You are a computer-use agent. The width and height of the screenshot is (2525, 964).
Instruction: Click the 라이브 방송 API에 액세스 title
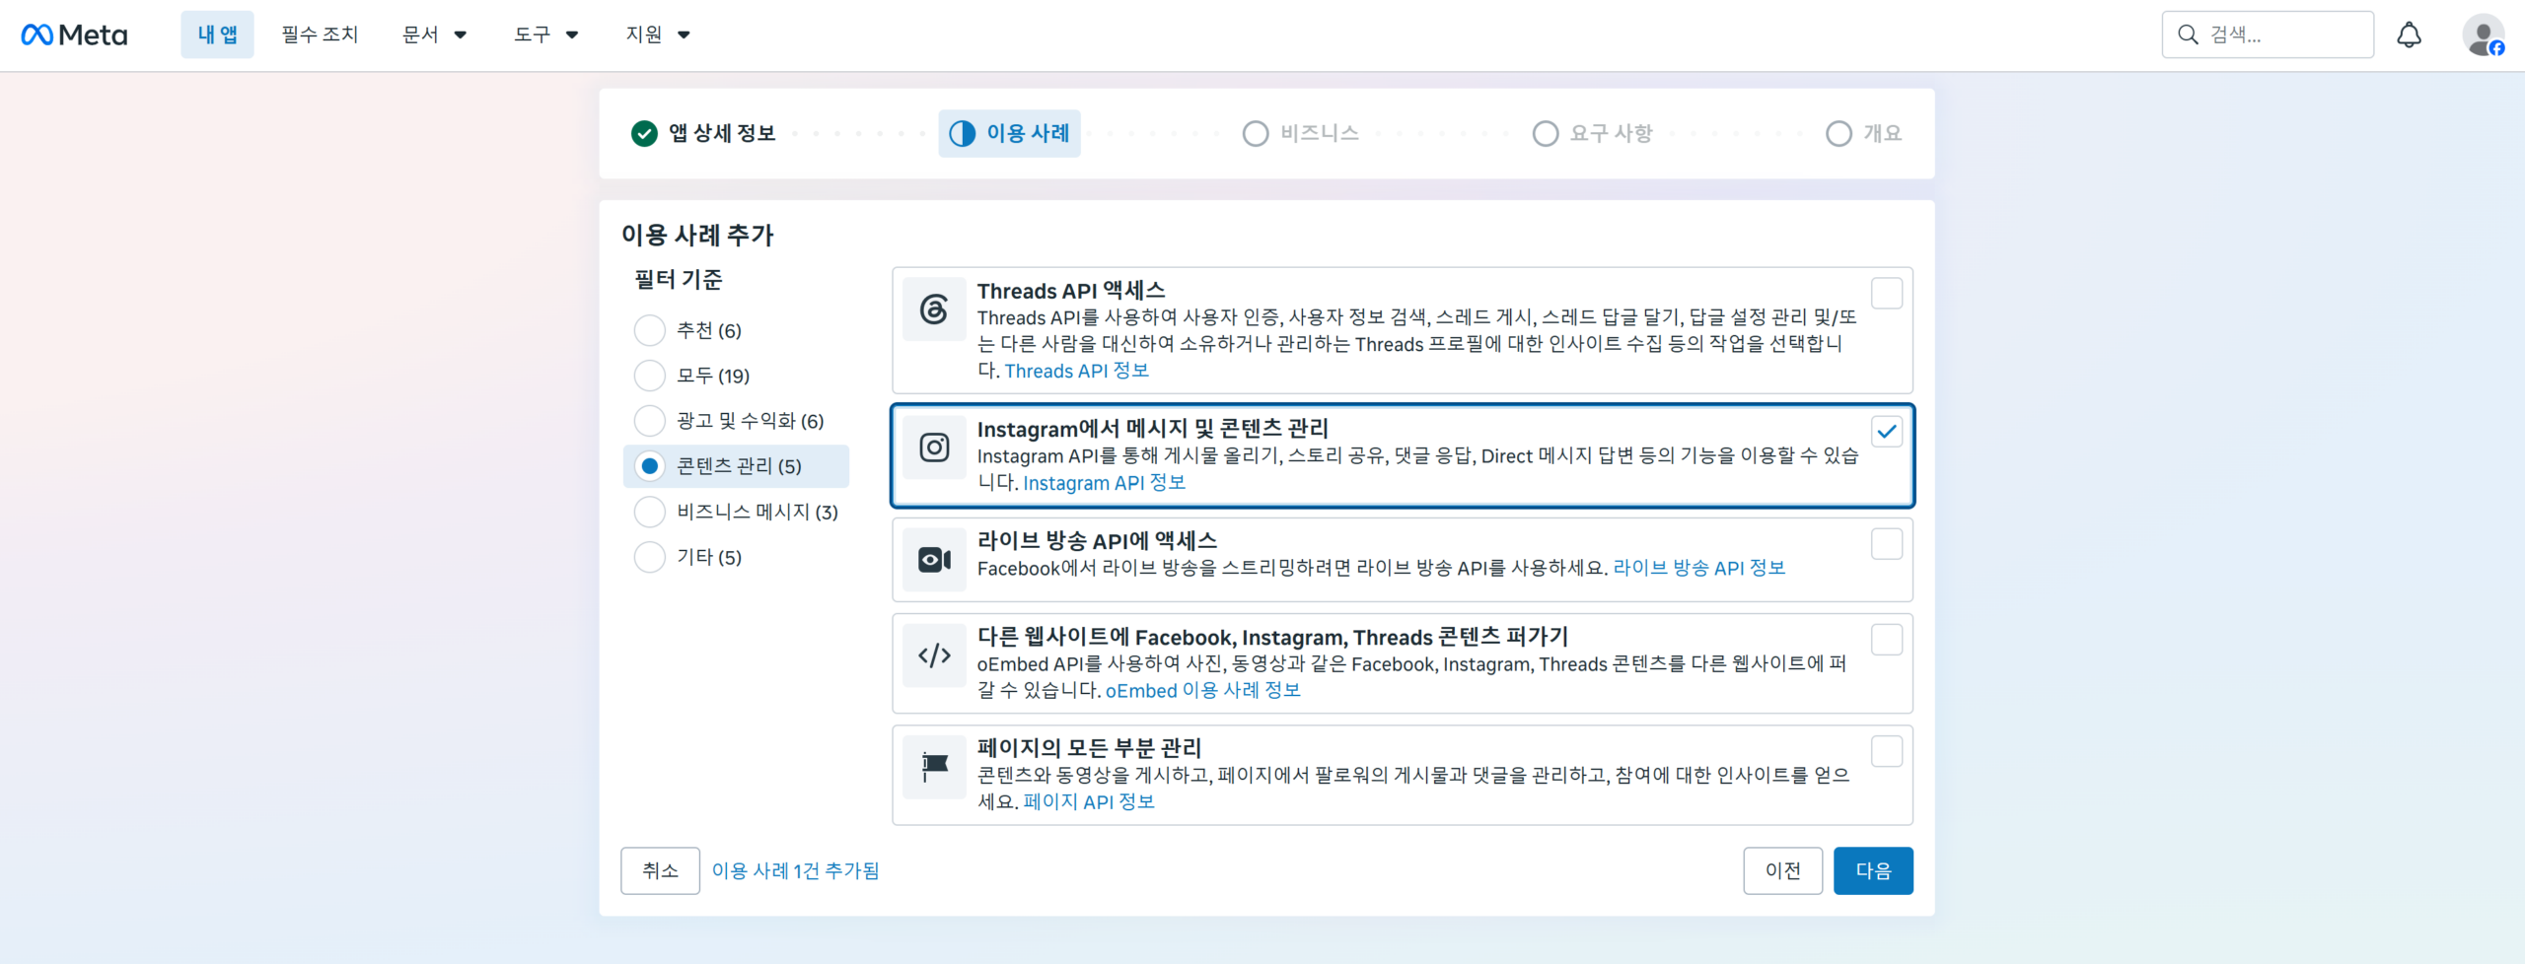coord(1097,541)
